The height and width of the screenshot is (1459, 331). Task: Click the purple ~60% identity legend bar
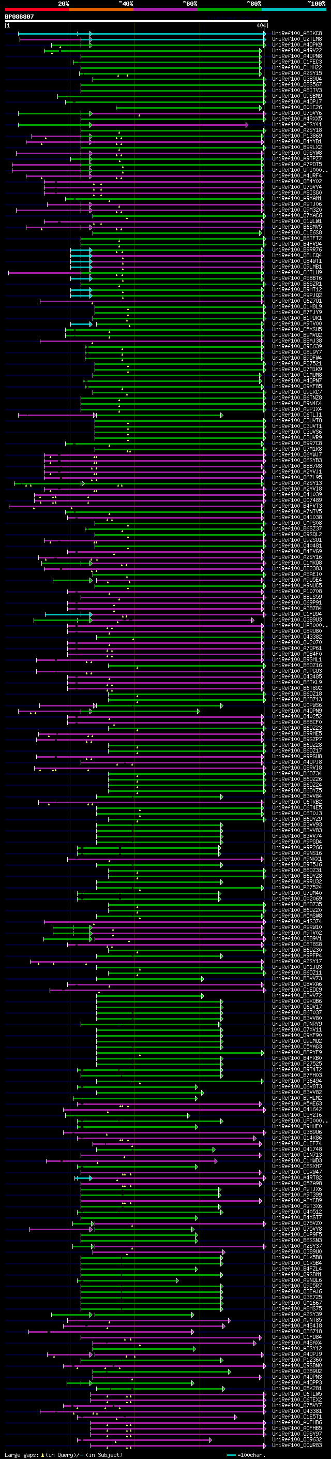tap(165, 9)
